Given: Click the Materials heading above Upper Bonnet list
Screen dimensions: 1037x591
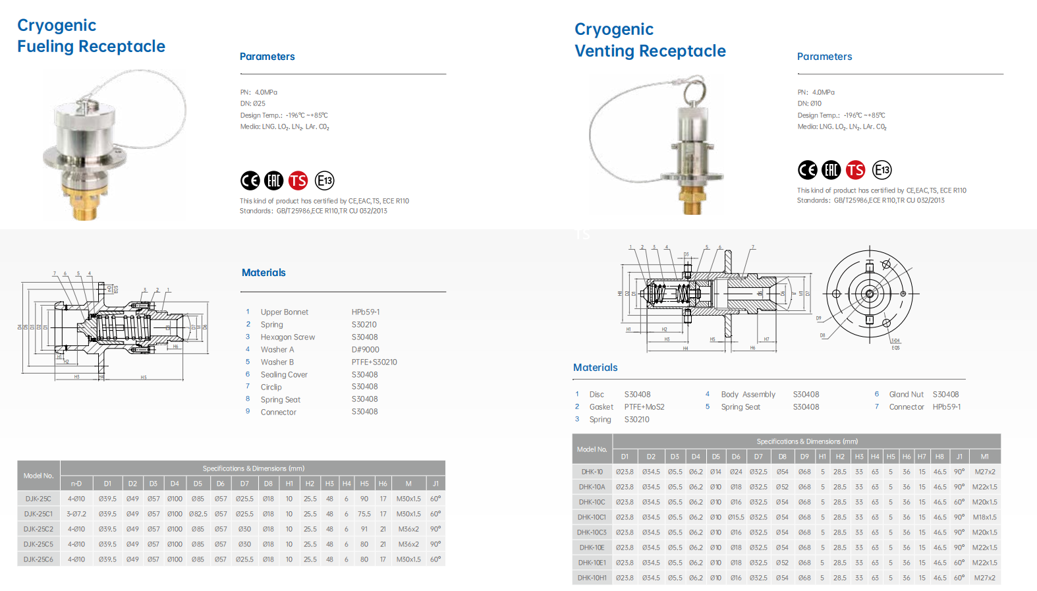Looking at the screenshot, I should [264, 273].
